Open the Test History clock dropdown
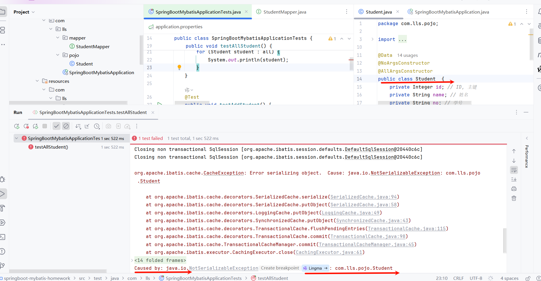The width and height of the screenshot is (541, 281). point(97,126)
